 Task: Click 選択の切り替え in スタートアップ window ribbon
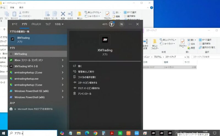pos(207,47)
